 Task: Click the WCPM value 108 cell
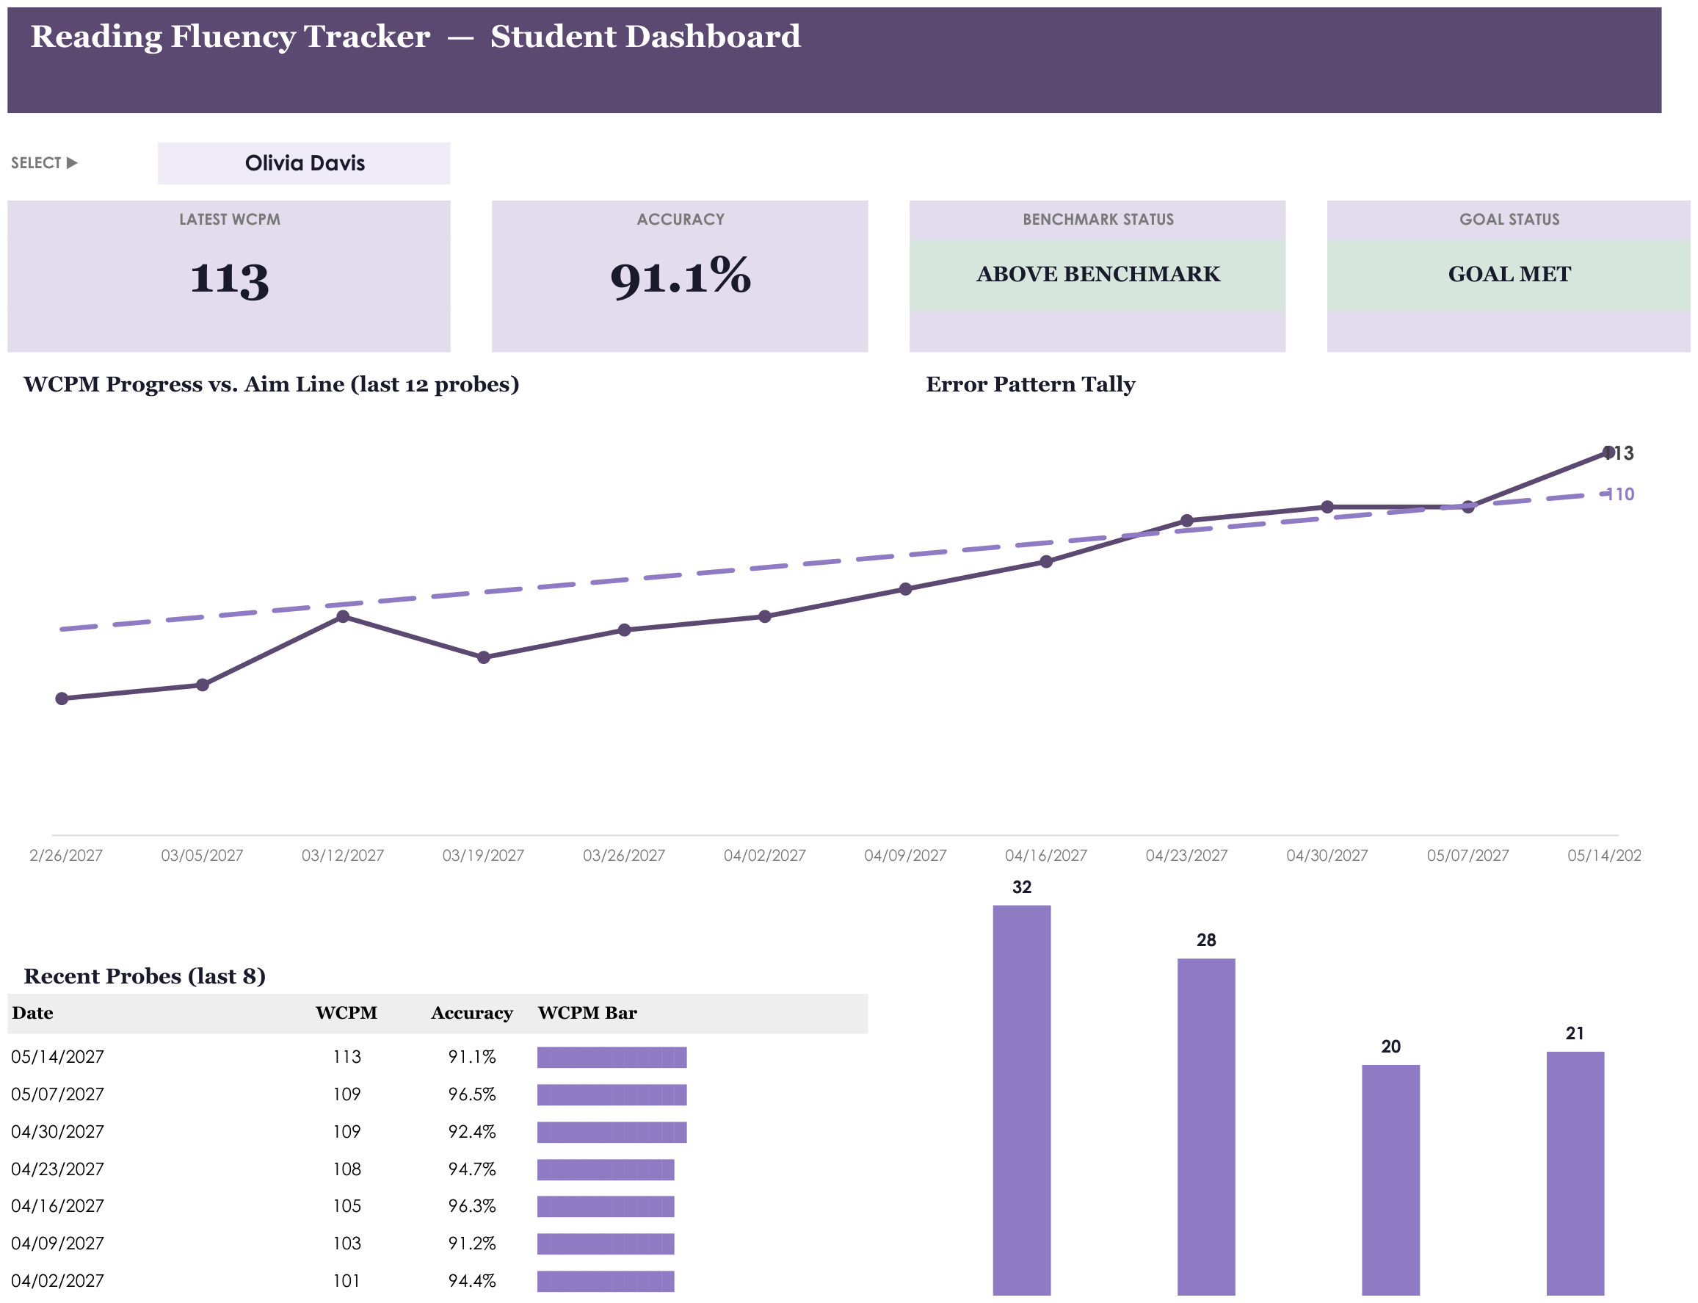pyautogui.click(x=347, y=1169)
